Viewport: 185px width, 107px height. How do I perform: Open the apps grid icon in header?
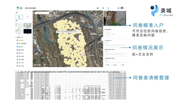click(x=118, y=8)
